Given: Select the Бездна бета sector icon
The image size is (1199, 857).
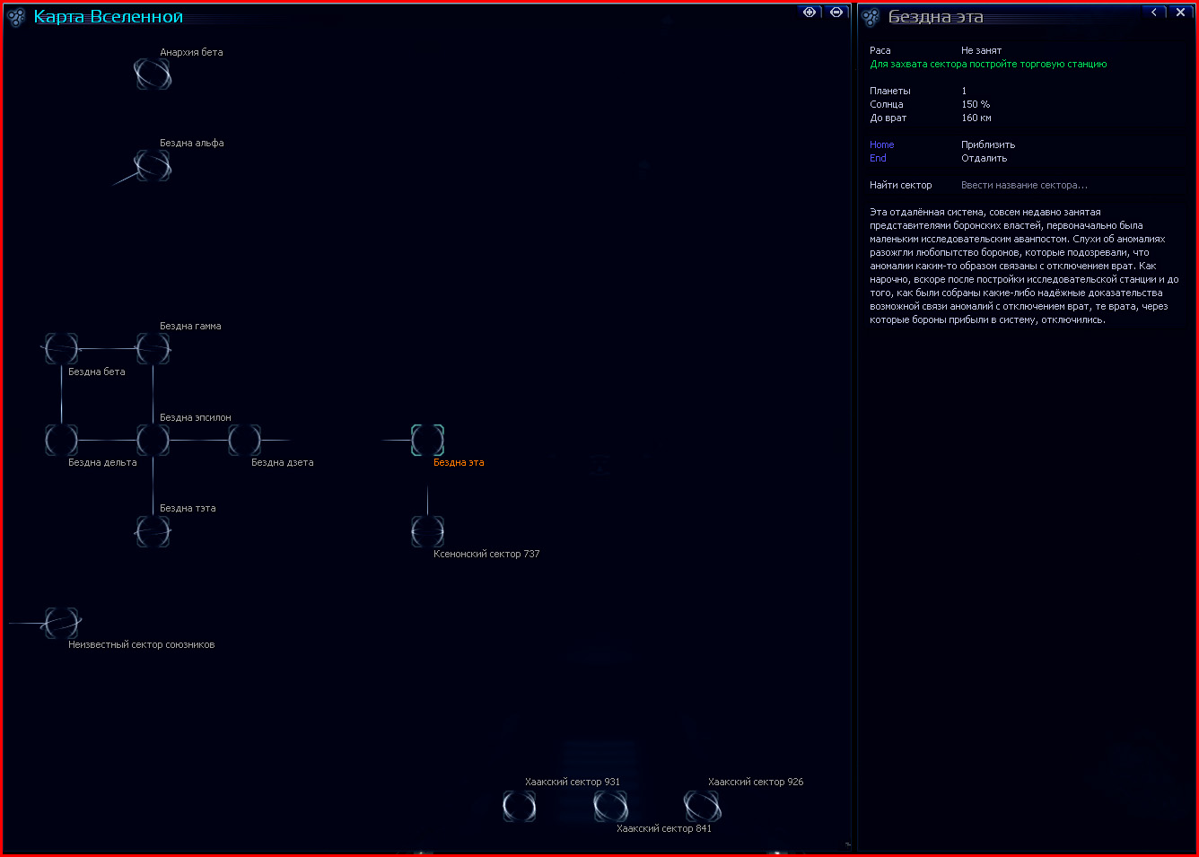Looking at the screenshot, I should tap(61, 349).
